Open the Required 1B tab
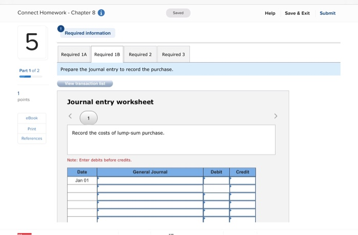The width and height of the screenshot is (358, 235). tap(107, 54)
